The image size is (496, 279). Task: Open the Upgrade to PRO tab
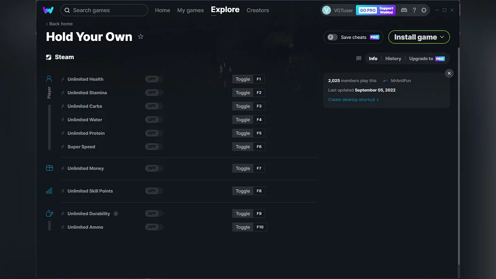point(427,58)
